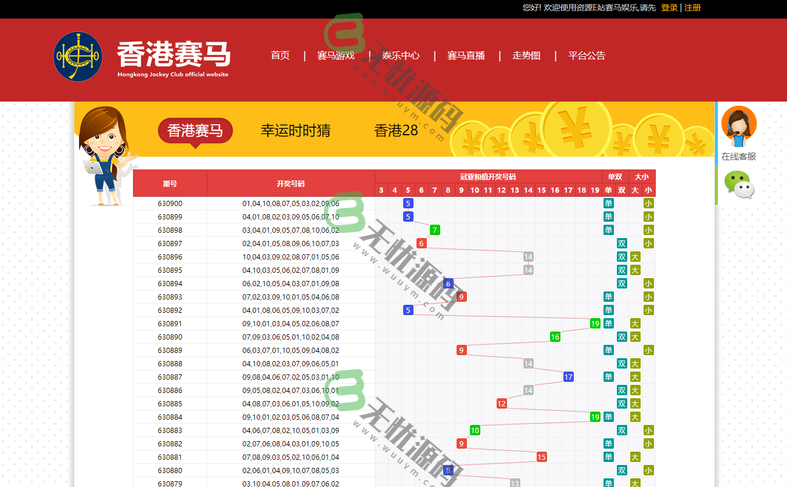Open the 平台公告 menu item
The width and height of the screenshot is (787, 487).
(x=587, y=56)
